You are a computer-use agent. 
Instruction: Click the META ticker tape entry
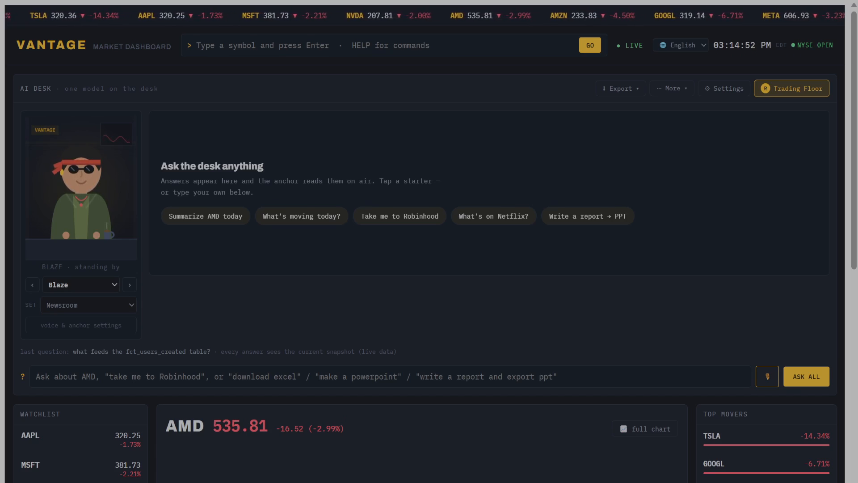tap(803, 16)
